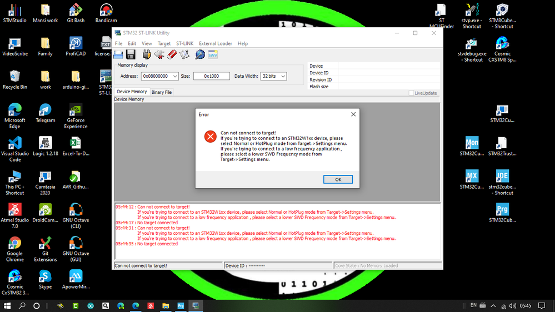Image resolution: width=555 pixels, height=312 pixels.
Task: Click the Connect to target plug icon
Action: click(x=147, y=54)
